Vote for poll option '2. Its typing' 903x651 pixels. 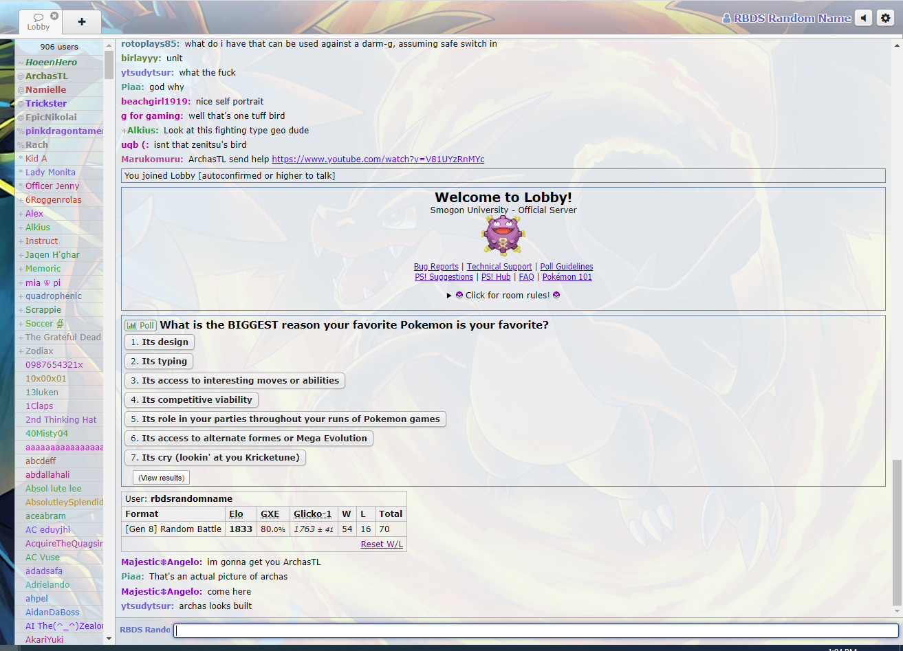(x=159, y=361)
